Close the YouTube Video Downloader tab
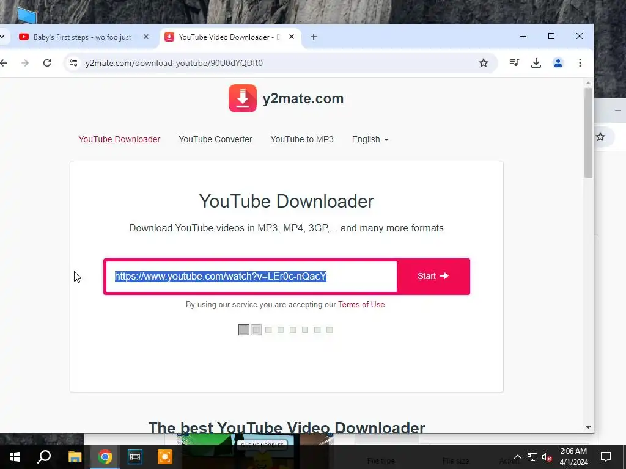 (292, 37)
